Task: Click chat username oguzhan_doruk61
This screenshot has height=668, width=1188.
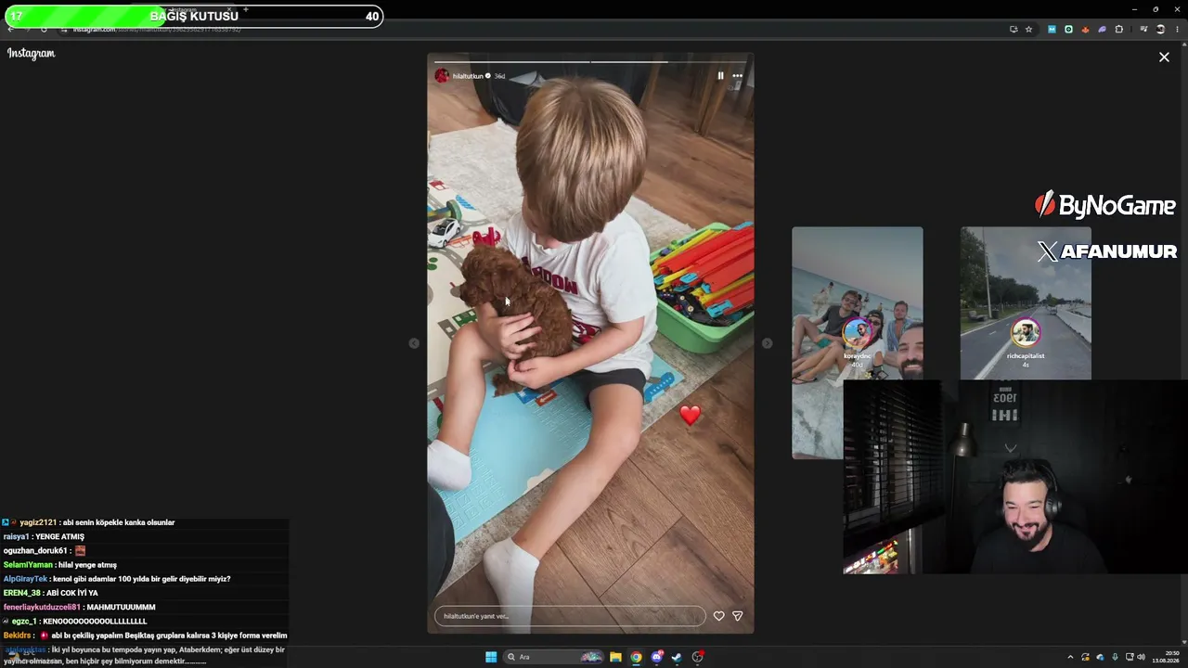Action: (36, 551)
